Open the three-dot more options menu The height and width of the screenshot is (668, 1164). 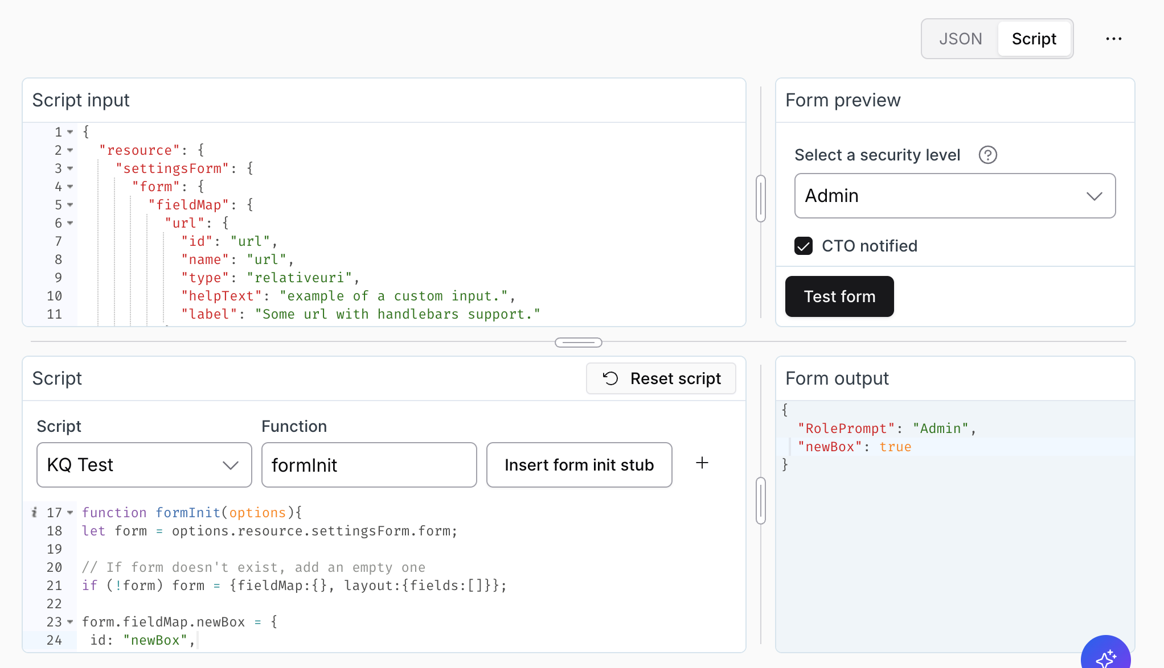click(1113, 39)
